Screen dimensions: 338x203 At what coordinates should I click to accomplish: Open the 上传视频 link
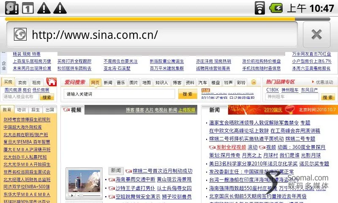click(187, 110)
